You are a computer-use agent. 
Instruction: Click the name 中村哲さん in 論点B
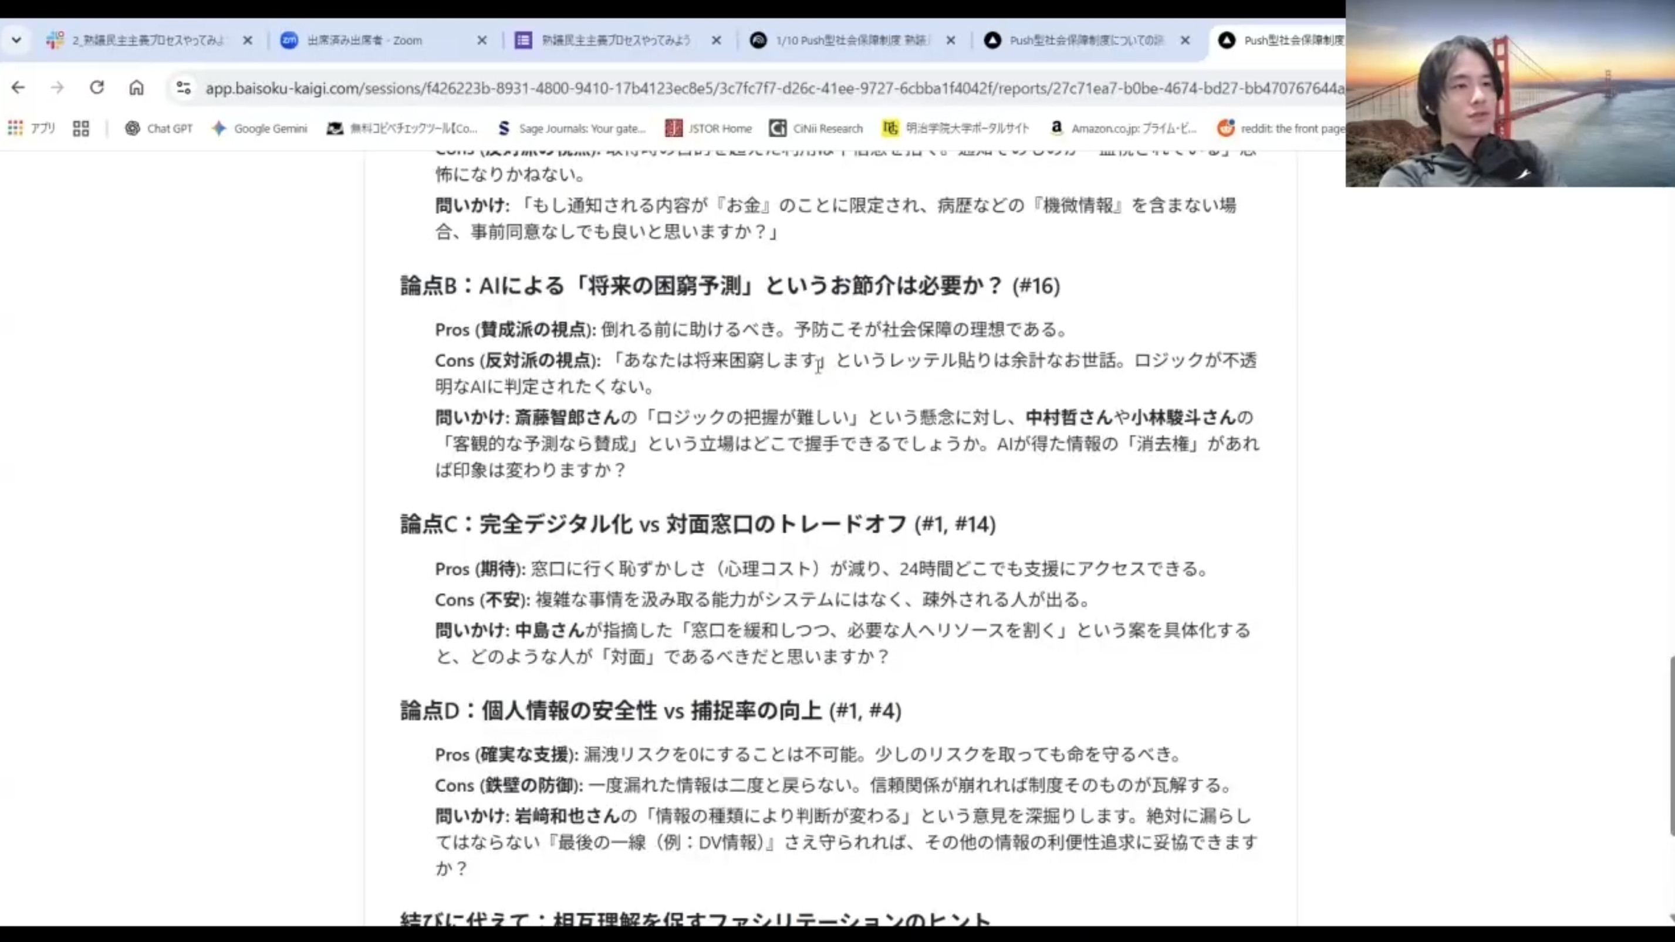1069,417
